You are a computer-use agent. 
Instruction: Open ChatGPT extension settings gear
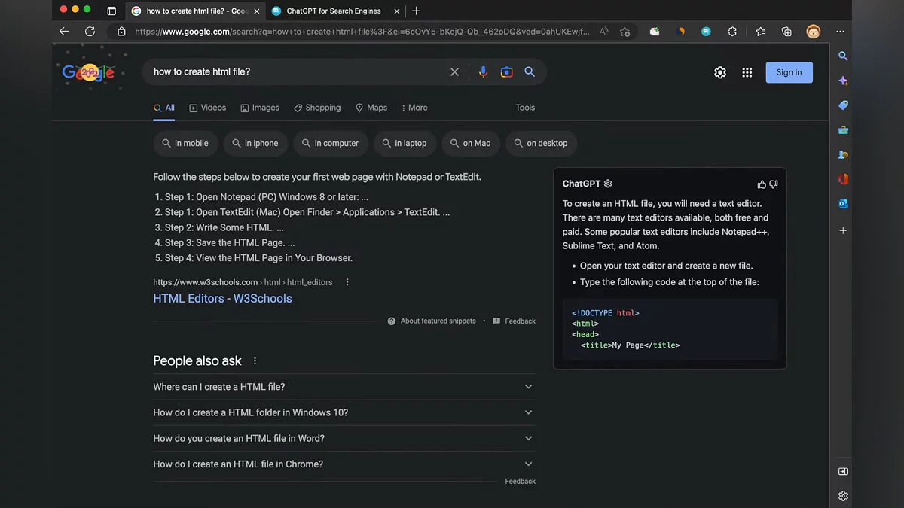608,184
